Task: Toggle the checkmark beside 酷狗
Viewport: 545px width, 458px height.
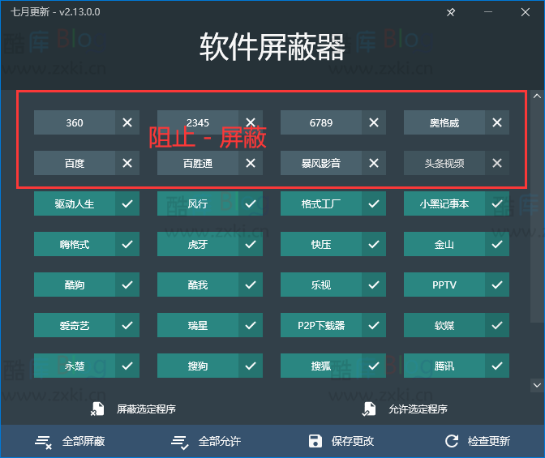Action: 127,285
